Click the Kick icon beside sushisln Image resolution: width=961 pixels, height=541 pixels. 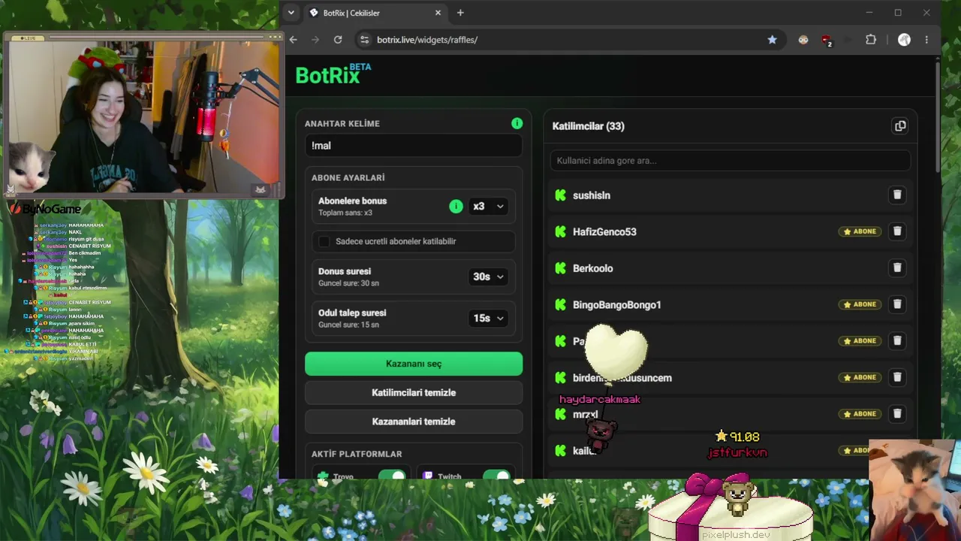[560, 195]
